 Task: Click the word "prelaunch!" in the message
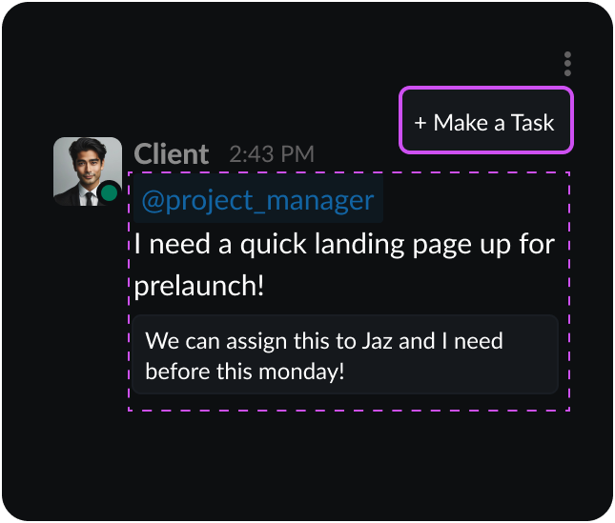199,285
